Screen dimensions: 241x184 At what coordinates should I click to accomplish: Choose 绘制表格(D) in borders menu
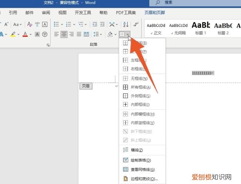click(142, 160)
